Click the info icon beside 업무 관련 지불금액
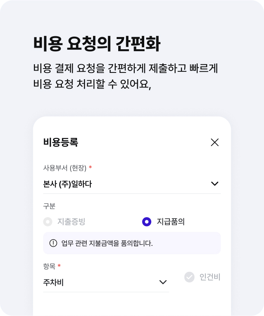The image size is (264, 316). coord(53,243)
